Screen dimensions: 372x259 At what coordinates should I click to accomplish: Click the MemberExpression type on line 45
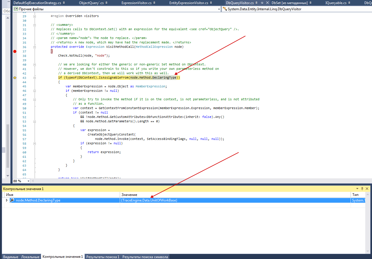[150, 87]
